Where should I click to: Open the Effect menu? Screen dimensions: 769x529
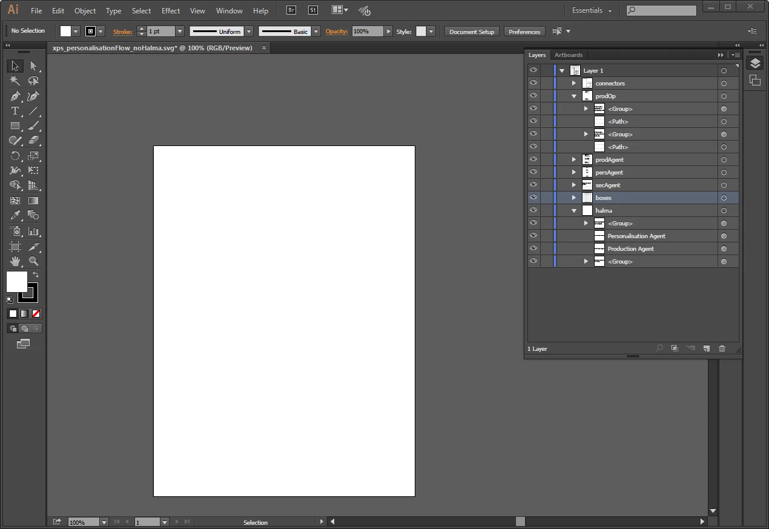tap(171, 10)
